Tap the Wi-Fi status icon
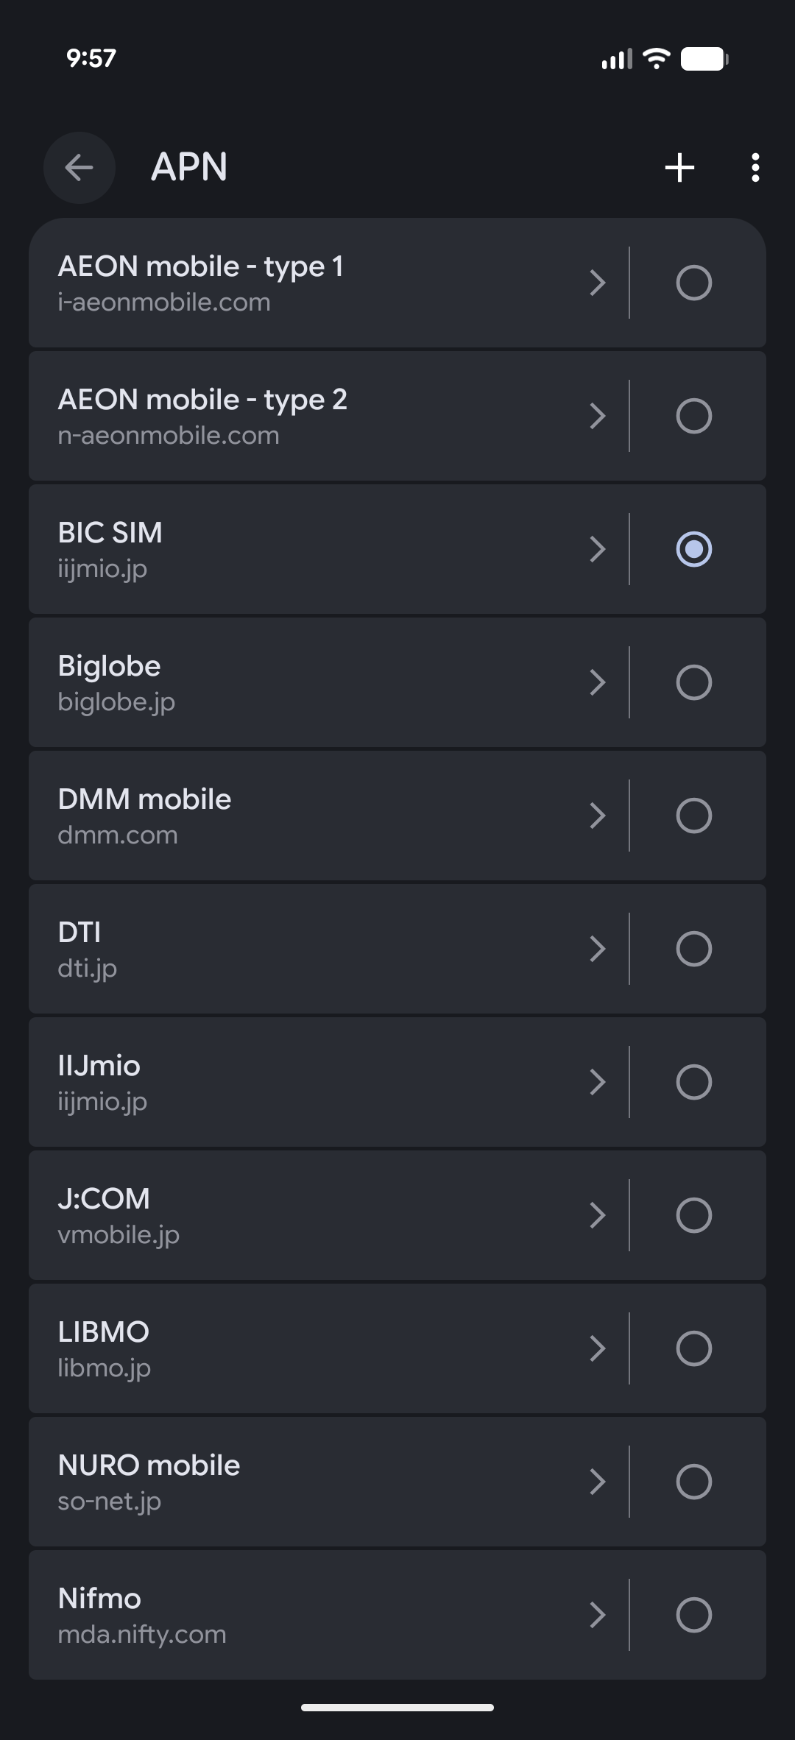This screenshot has width=795, height=1740. click(x=655, y=59)
